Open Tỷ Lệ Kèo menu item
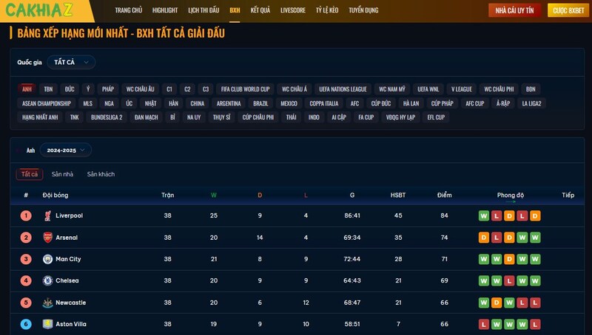The image size is (592, 335). pos(327,10)
